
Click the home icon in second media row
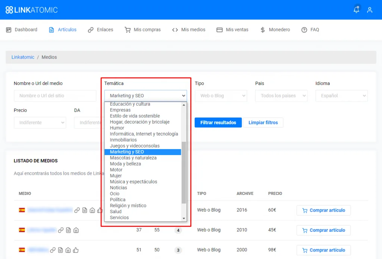[x=76, y=230]
